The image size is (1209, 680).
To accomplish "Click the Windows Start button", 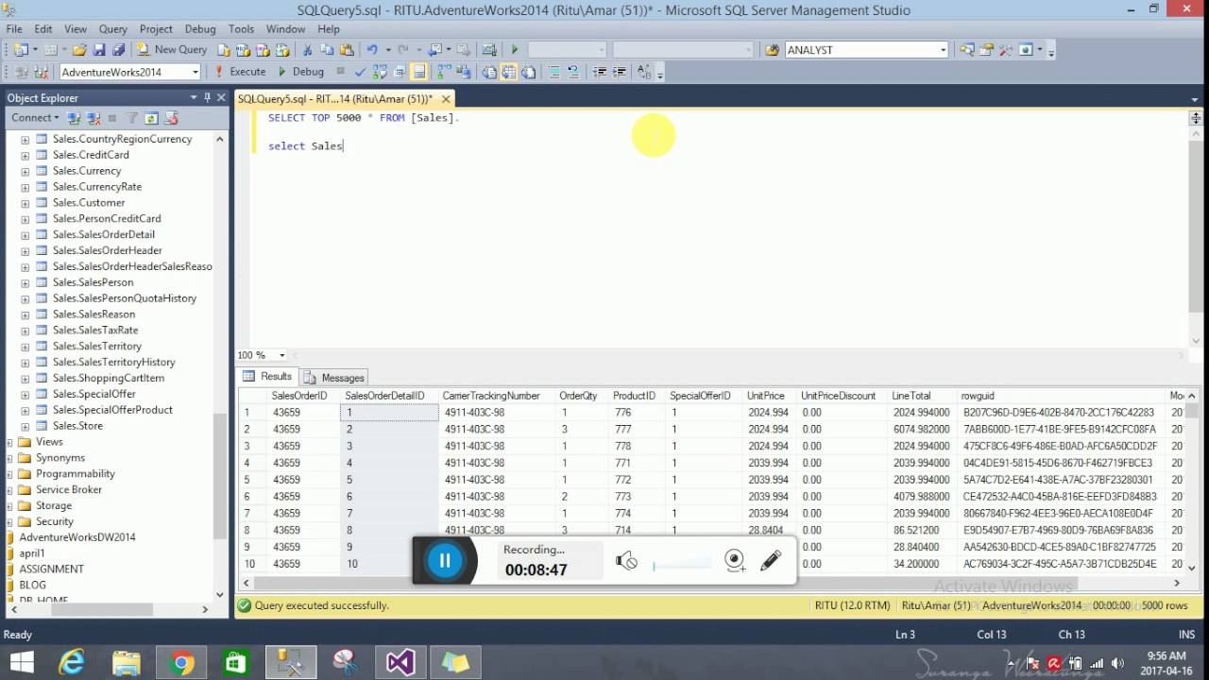I will point(20,662).
